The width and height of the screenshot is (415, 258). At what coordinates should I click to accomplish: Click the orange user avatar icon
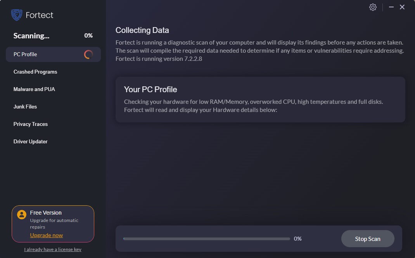click(x=22, y=214)
